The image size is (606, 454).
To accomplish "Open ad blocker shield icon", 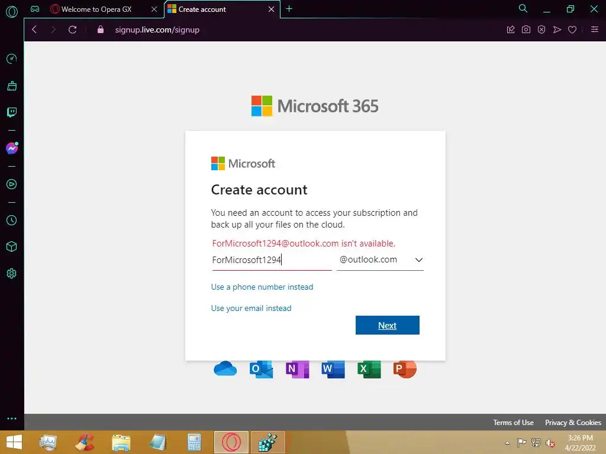I will (x=541, y=30).
